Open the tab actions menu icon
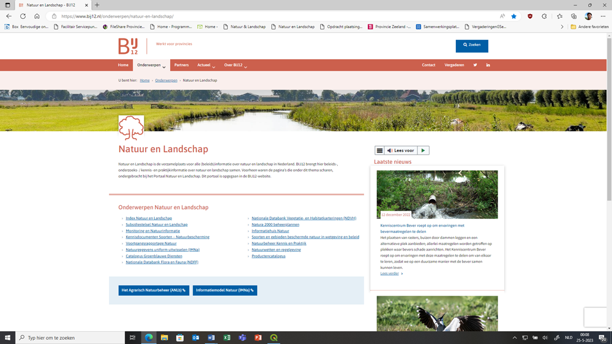 [x=7, y=5]
